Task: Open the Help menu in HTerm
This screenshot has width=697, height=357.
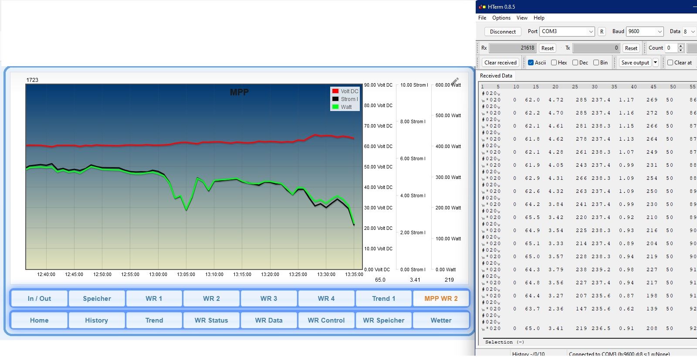Action: click(539, 18)
